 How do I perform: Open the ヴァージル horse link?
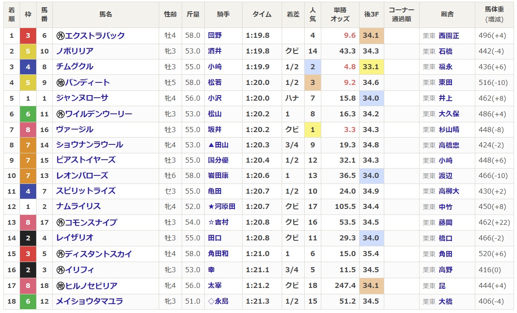click(74, 130)
